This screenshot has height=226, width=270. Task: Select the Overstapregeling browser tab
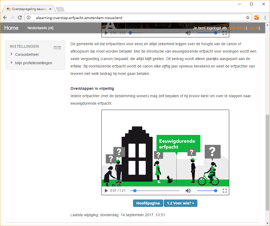pos(29,9)
